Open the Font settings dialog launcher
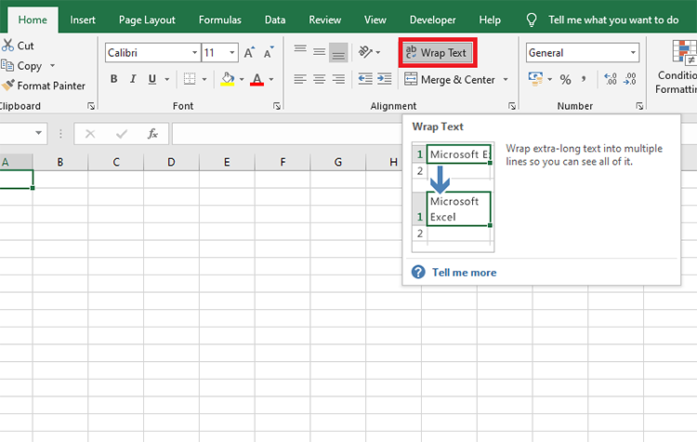 (x=277, y=106)
